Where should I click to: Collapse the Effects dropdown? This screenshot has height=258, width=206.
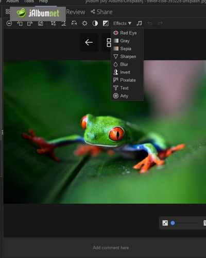point(122,23)
